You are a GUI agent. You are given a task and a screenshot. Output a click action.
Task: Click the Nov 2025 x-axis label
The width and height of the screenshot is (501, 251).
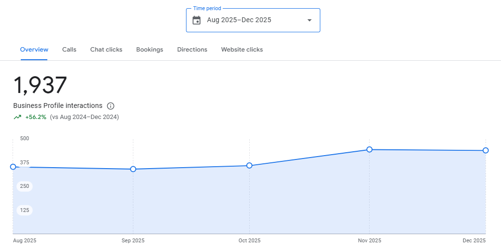pyautogui.click(x=370, y=241)
